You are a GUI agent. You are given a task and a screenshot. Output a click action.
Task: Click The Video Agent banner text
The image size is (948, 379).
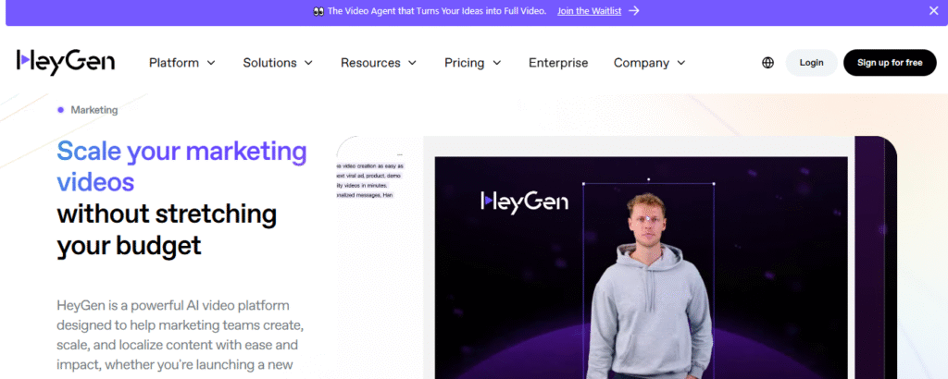(x=437, y=11)
